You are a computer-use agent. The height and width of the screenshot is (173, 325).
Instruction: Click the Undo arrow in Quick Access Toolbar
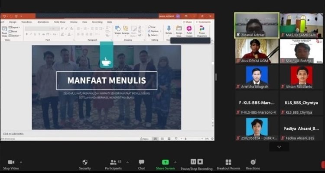point(5,16)
